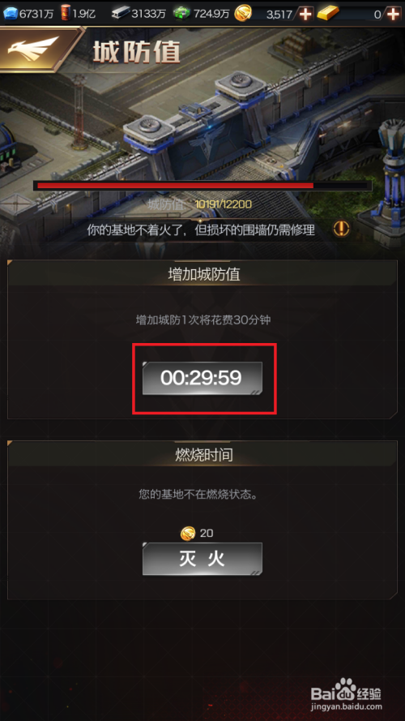This screenshot has height=721, width=405.
Task: Select the 增加城防值 section header
Action: 202,274
